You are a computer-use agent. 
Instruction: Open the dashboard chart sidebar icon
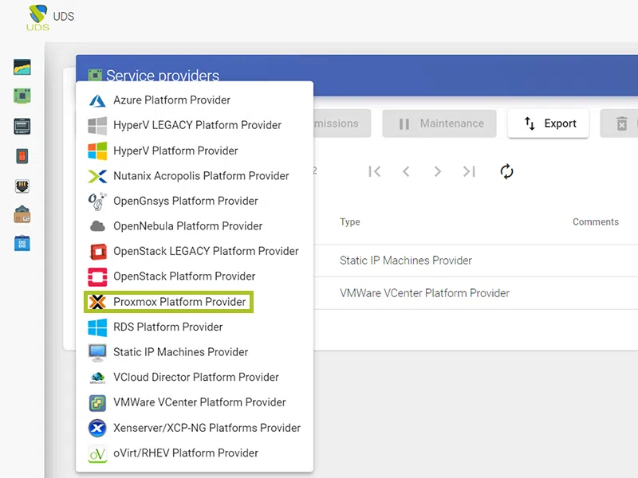coord(22,67)
